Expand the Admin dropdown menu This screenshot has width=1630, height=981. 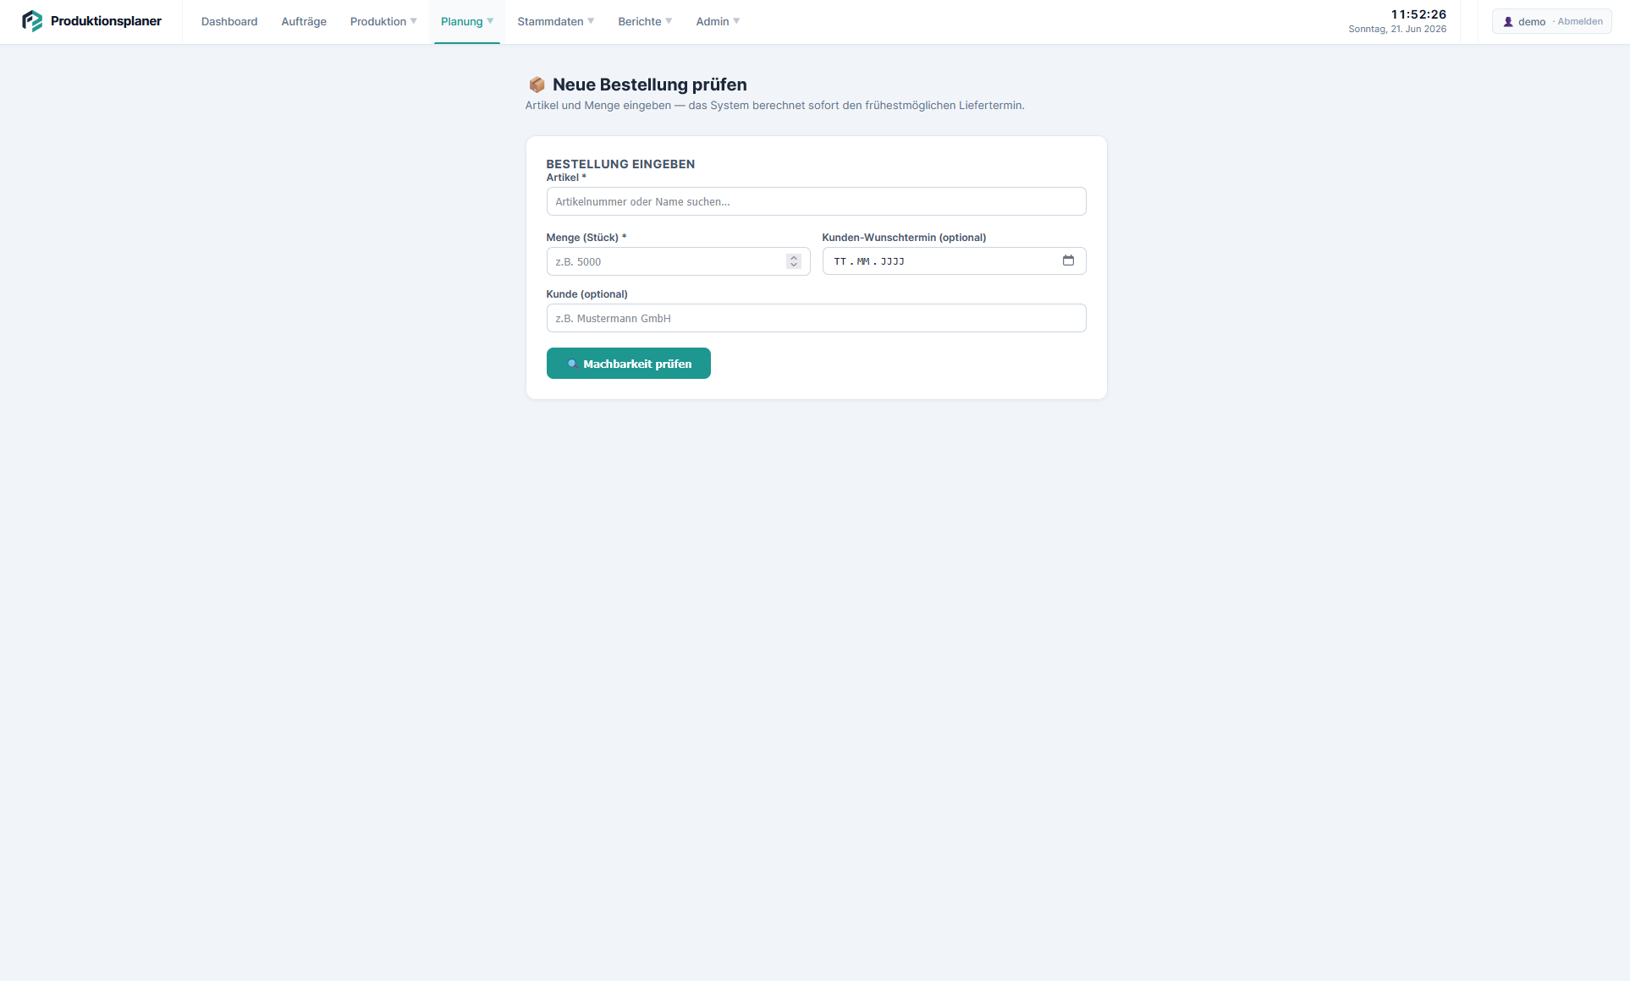point(718,22)
